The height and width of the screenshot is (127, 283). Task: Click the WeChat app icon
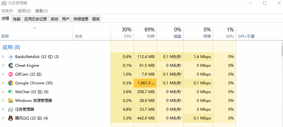pos(10,92)
